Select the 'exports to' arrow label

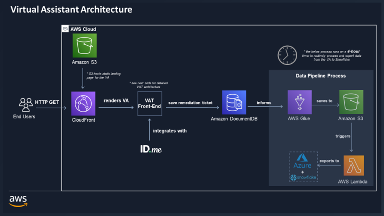[x=329, y=161]
